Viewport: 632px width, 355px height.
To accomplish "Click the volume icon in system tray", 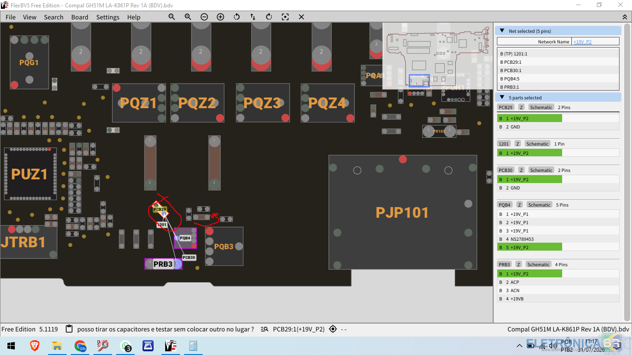I will tap(552, 346).
